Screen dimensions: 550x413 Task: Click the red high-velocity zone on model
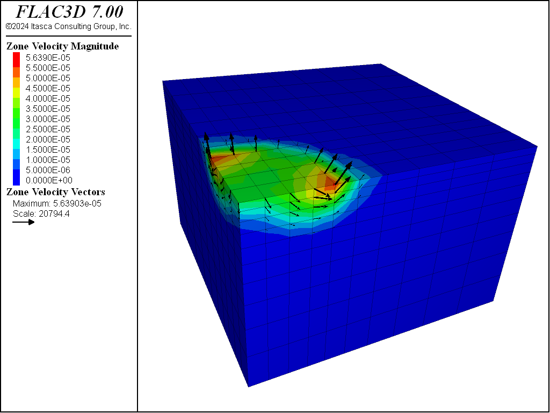(330, 183)
